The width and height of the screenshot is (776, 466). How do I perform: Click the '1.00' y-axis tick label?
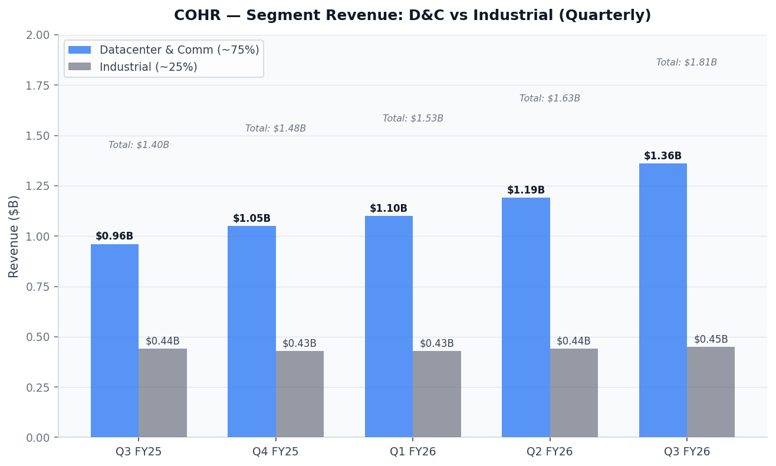[38, 237]
